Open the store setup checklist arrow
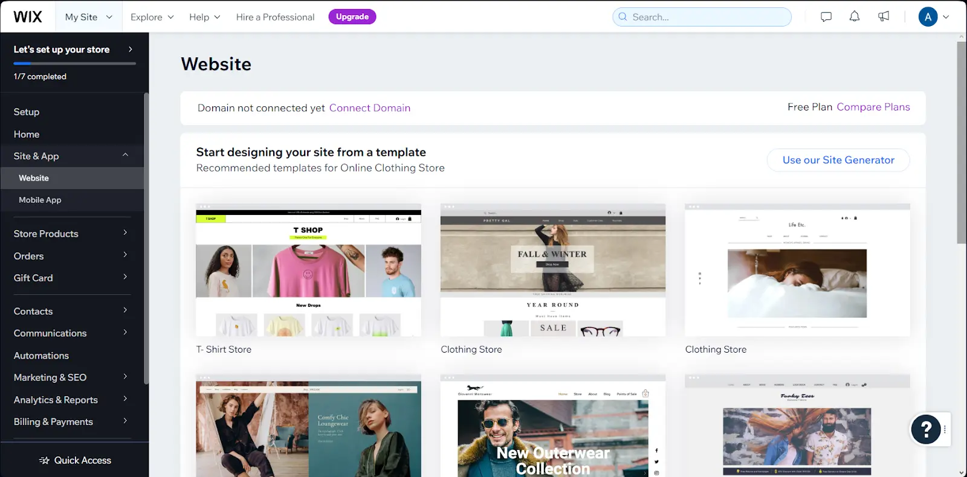The image size is (967, 477). tap(131, 49)
